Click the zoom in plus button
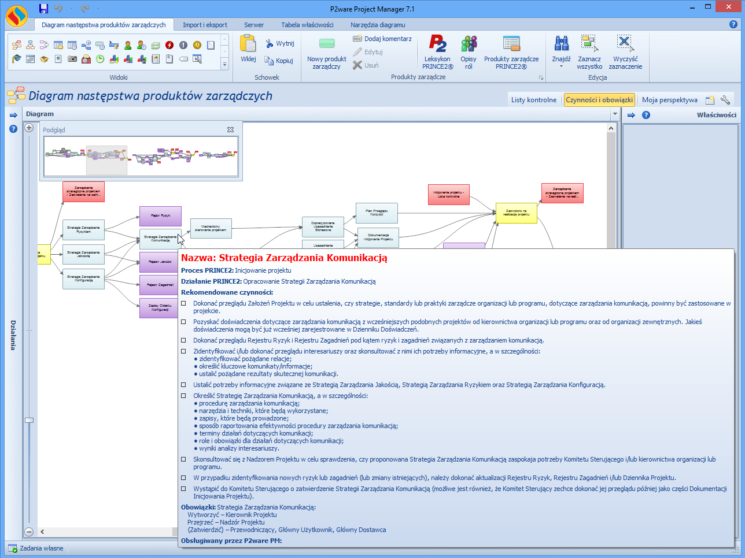The height and width of the screenshot is (558, 745). coord(29,128)
